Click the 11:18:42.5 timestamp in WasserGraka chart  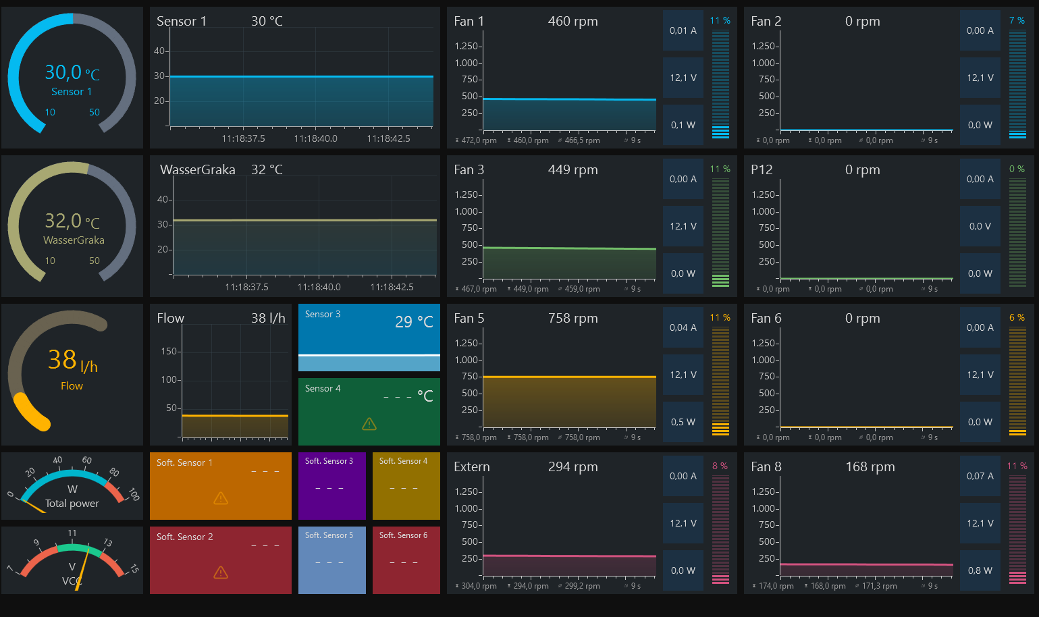click(x=392, y=287)
